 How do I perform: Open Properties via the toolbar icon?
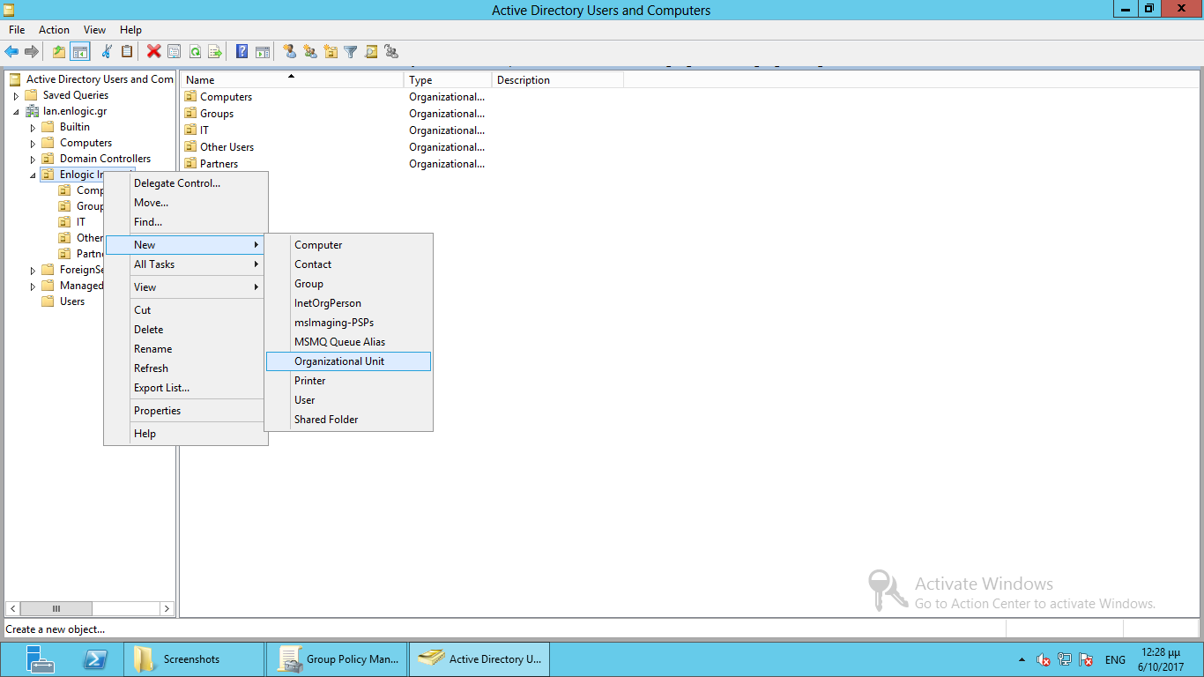[174, 52]
